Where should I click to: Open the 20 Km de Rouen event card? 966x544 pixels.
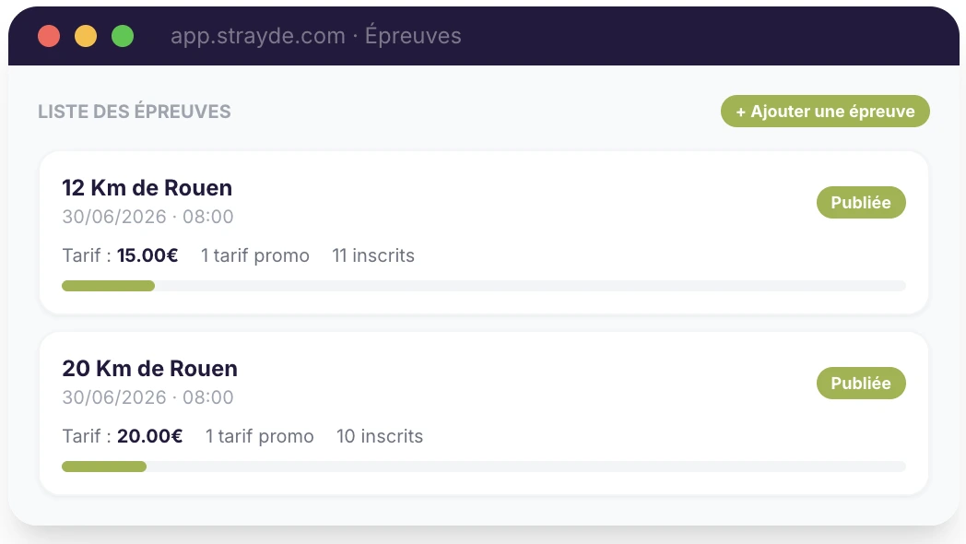click(x=149, y=368)
